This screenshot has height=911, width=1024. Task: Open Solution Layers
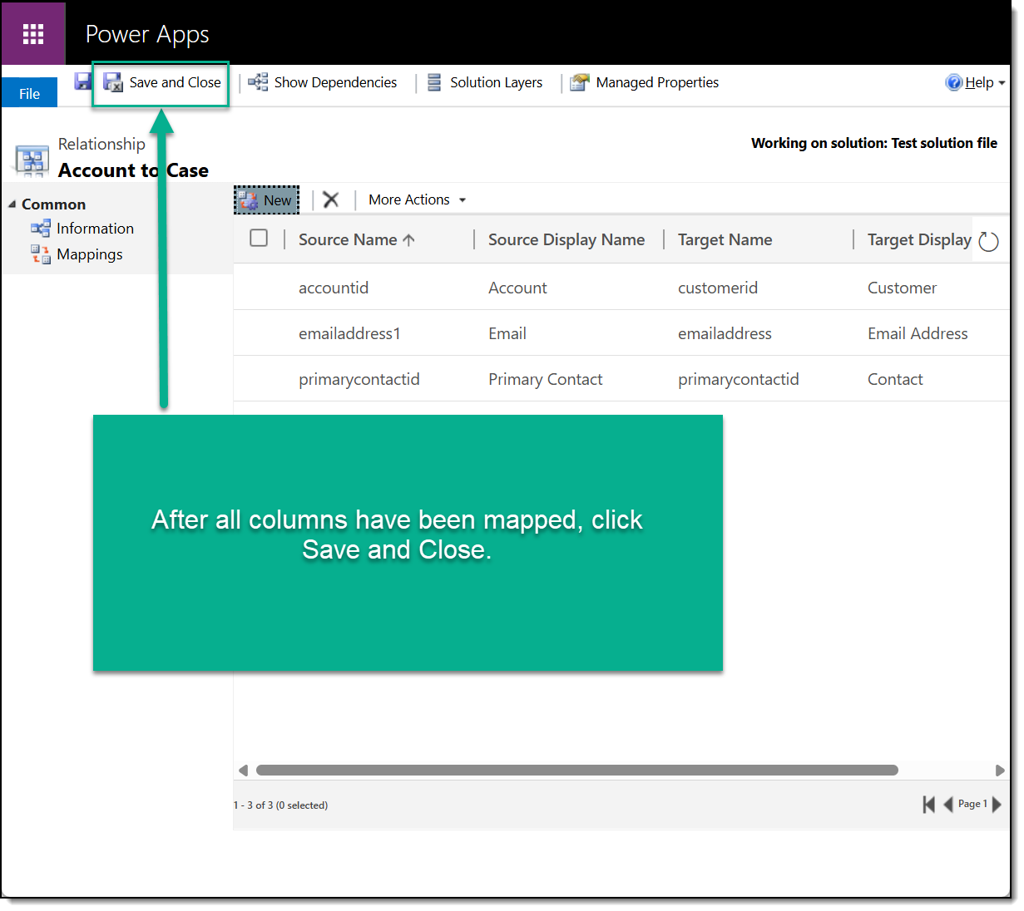coord(485,82)
